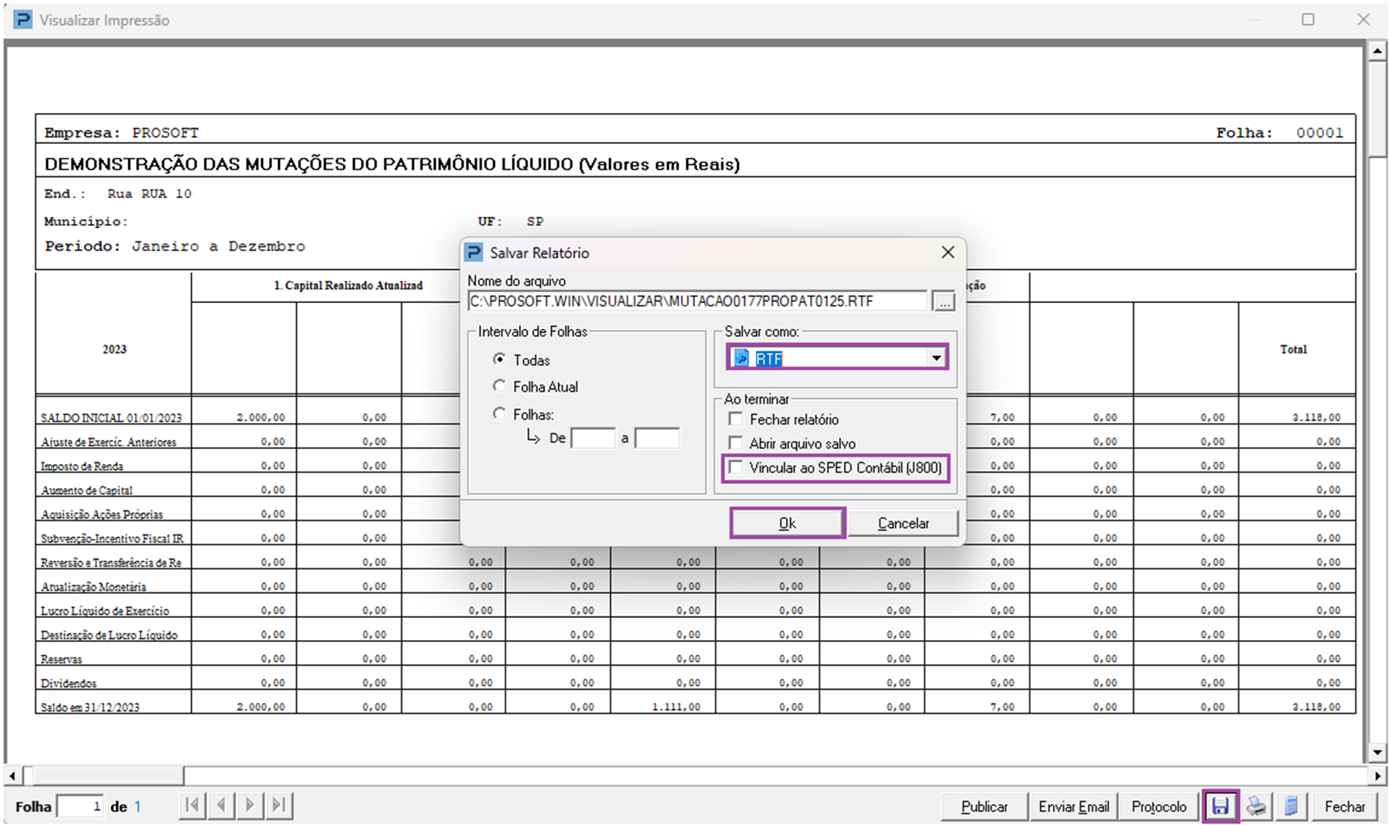Click the 'Subvenção-Incentivo Fiscal IR' row label

pyautogui.click(x=112, y=538)
